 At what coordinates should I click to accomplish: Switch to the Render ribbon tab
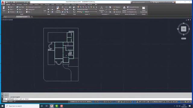[25, 4]
